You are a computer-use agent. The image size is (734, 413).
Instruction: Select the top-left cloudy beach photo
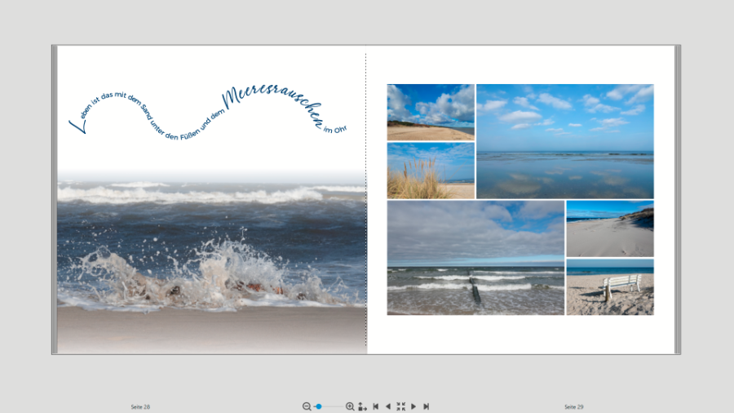pyautogui.click(x=430, y=112)
